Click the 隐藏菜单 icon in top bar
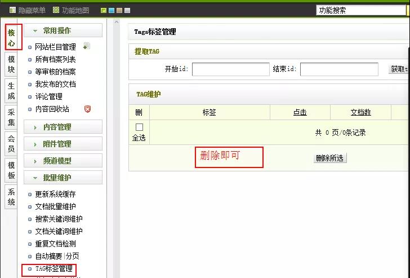The width and height of the screenshot is (410, 278). click(12, 10)
